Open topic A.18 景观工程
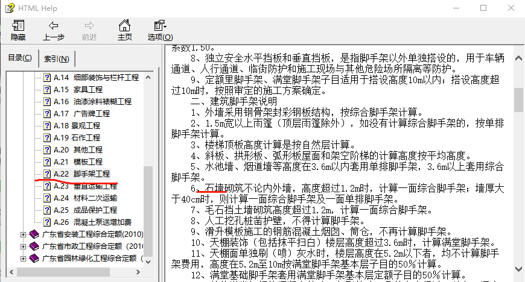The height and width of the screenshot is (282, 525). click(77, 126)
